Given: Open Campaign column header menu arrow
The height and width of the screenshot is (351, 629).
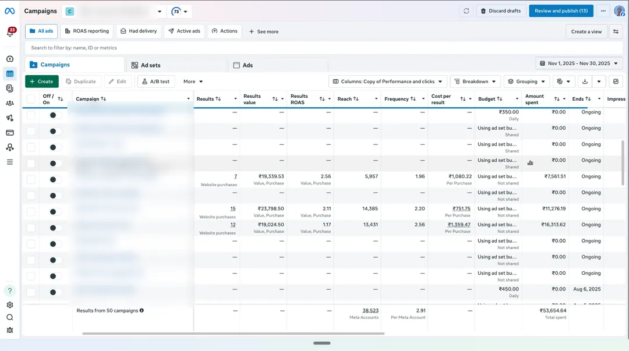Looking at the screenshot, I should 188,99.
